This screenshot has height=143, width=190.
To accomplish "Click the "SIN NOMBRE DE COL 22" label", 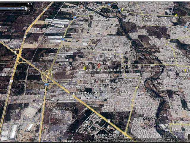I will point(60,108).
